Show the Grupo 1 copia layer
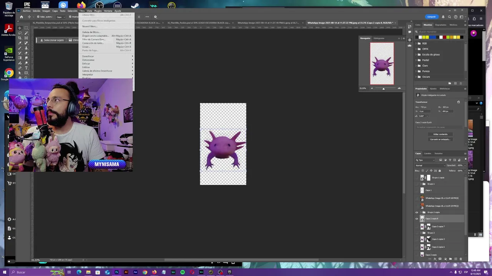The width and height of the screenshot is (492, 276). point(417,177)
